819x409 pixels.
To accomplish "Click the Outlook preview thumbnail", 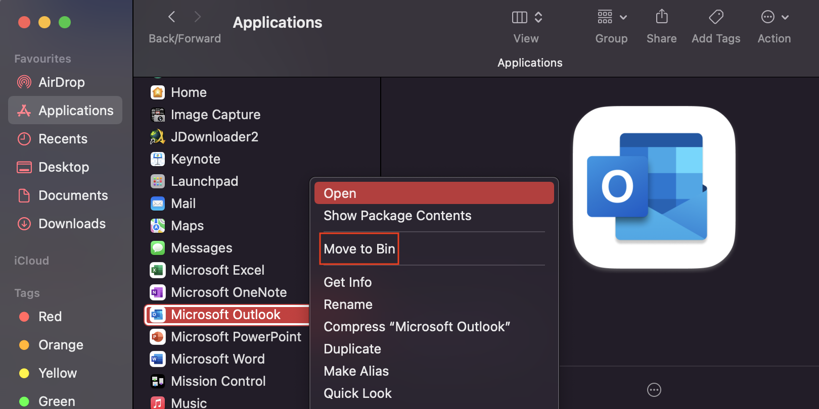I will coord(654,187).
